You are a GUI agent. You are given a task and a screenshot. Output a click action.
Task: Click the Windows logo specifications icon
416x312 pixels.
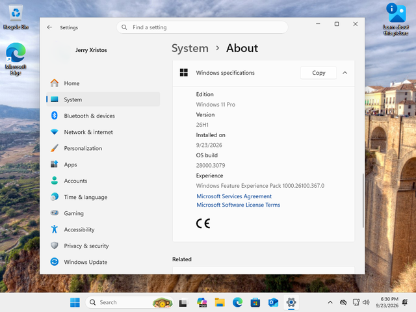[x=183, y=72]
